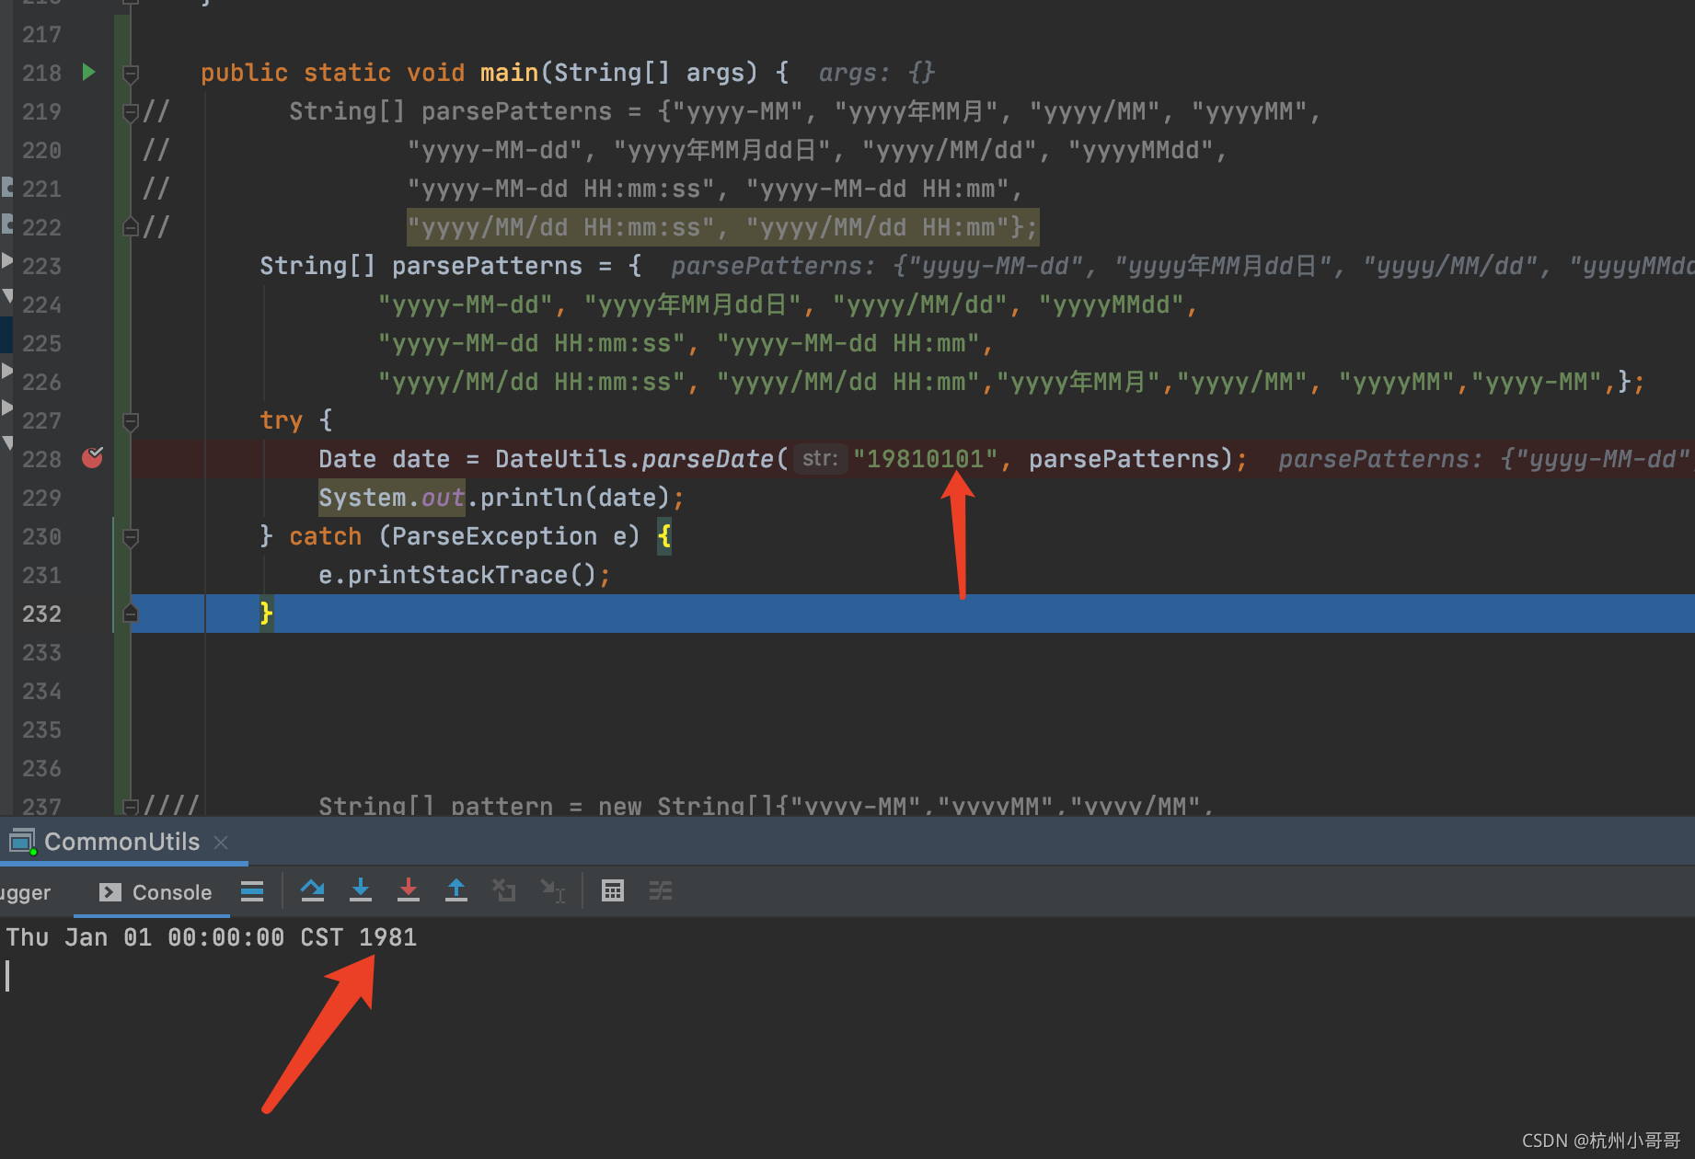Click the DateUtils class reference
Screen dimensions: 1695x1159
click(560, 459)
